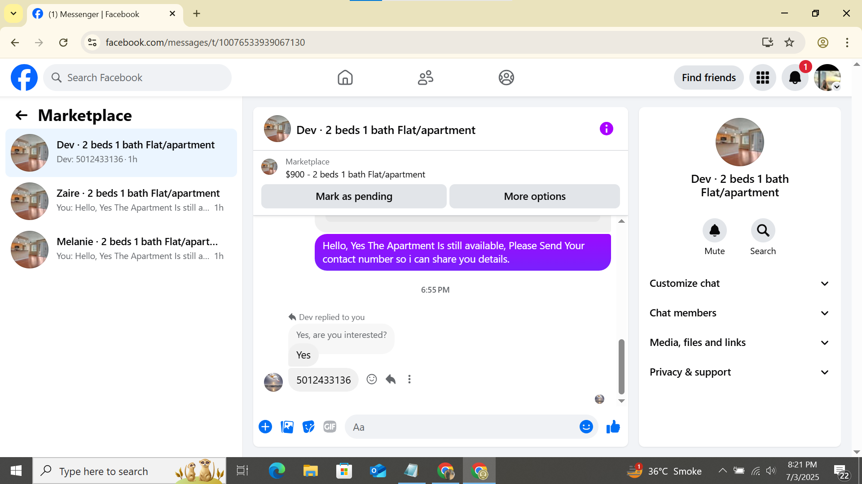The width and height of the screenshot is (862, 484).
Task: Choose a sticker from sticker icon
Action: (x=308, y=427)
